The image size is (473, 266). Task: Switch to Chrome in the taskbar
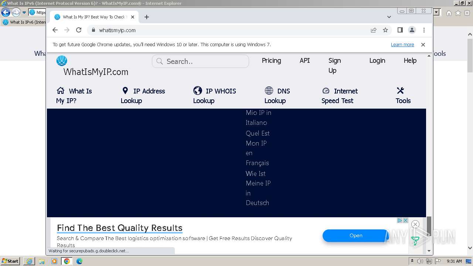pos(67,261)
